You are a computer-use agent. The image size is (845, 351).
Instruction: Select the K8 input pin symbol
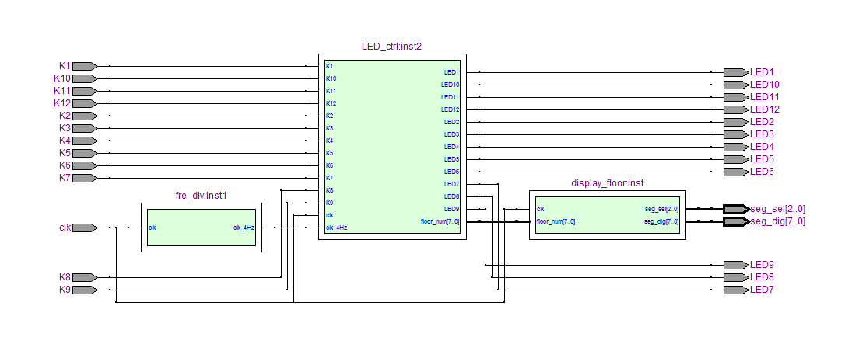point(85,277)
